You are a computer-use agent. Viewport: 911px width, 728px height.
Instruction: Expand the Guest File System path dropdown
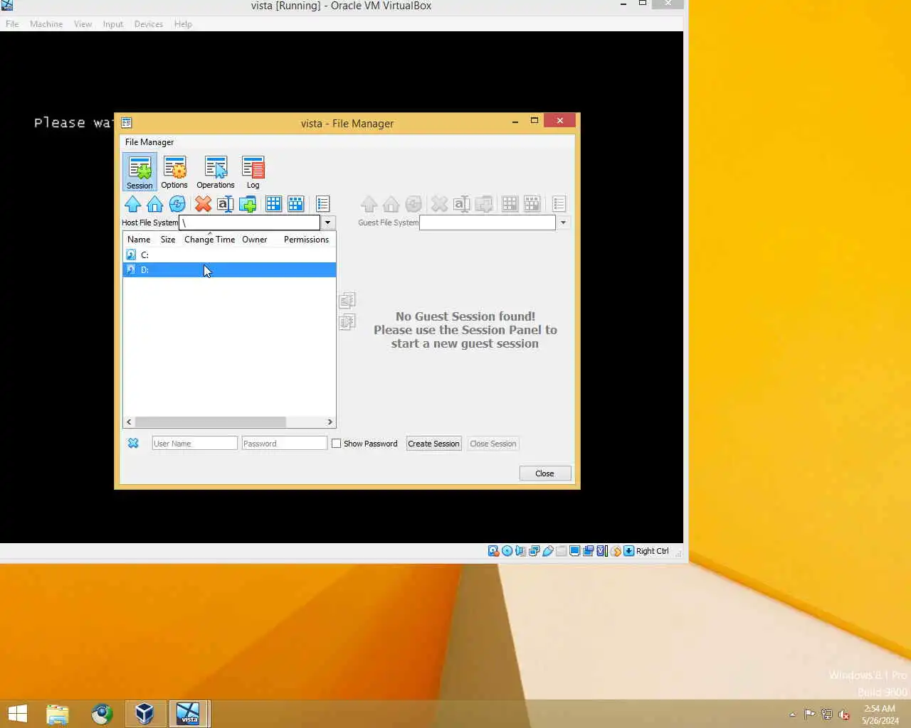click(563, 223)
